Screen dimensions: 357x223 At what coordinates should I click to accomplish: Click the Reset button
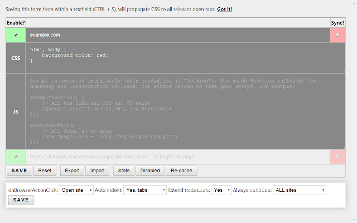[x=45, y=171]
